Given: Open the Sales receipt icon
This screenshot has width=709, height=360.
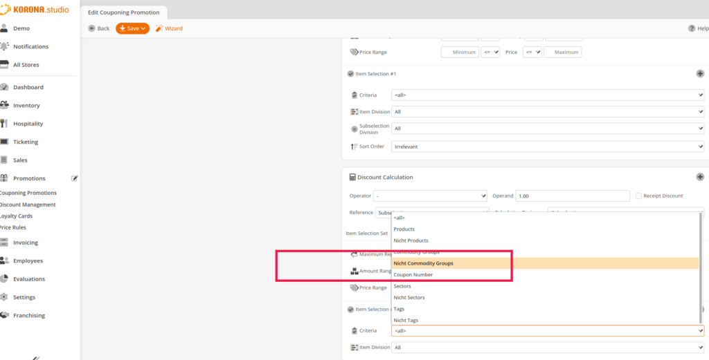Looking at the screenshot, I should coord(4,160).
